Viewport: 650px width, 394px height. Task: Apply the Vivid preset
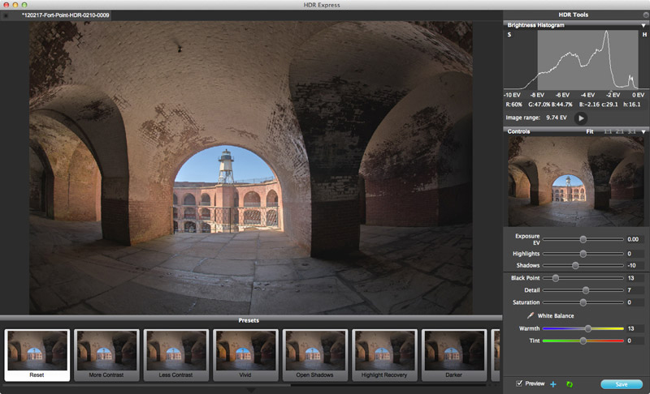coord(246,354)
